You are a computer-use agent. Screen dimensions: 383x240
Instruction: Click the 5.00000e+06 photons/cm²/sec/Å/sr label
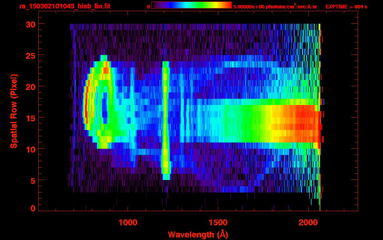point(275,7)
